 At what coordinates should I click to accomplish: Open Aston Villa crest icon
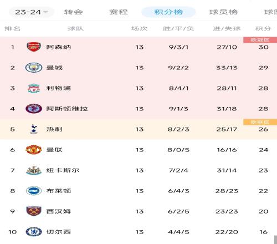point(34,109)
